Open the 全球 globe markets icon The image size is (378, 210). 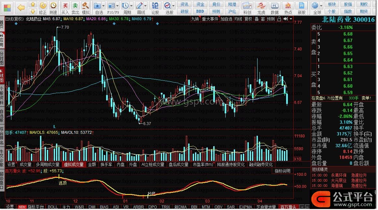pyautogui.click(x=315, y=5)
